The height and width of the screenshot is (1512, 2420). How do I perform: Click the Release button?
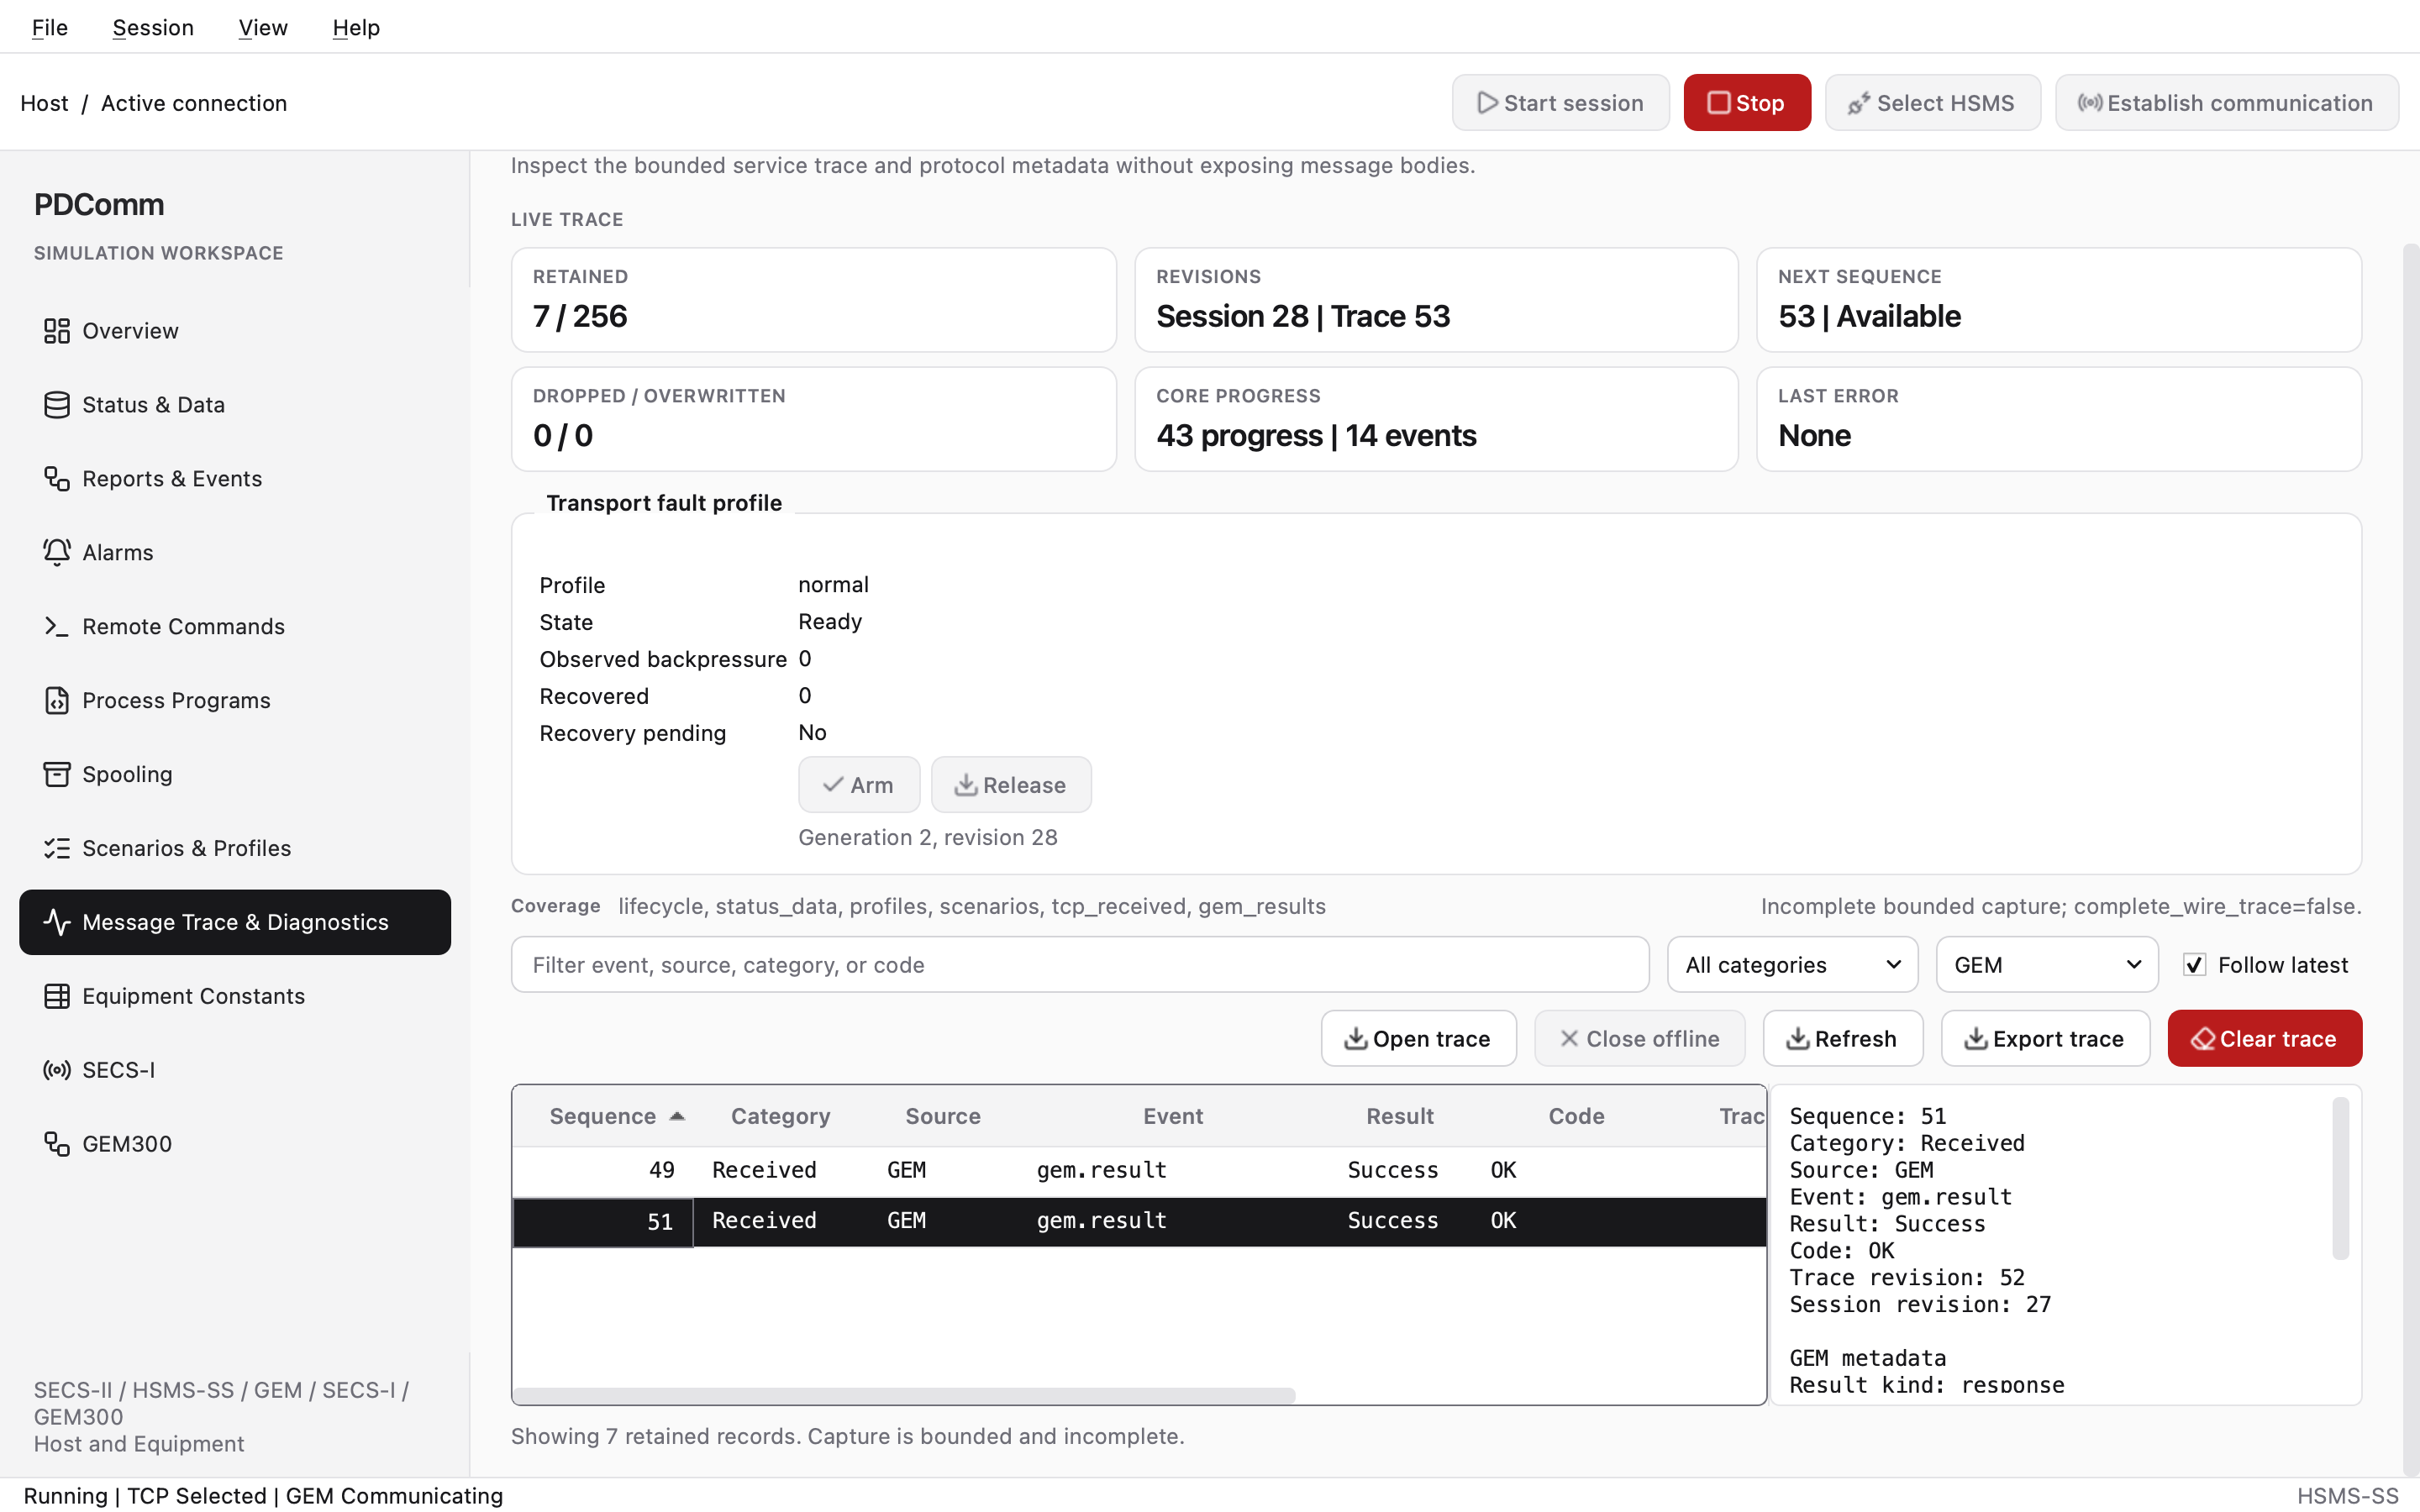1011,785
